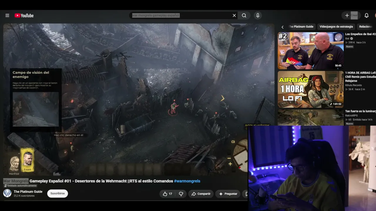Start voice search with the microphone

tap(258, 16)
